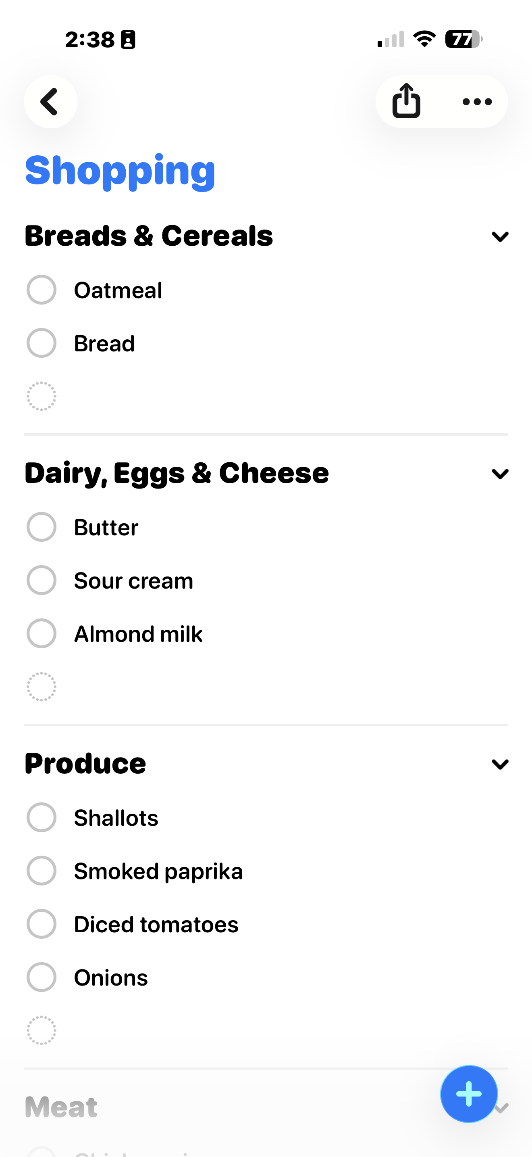Add new item under Produce section

point(41,1030)
